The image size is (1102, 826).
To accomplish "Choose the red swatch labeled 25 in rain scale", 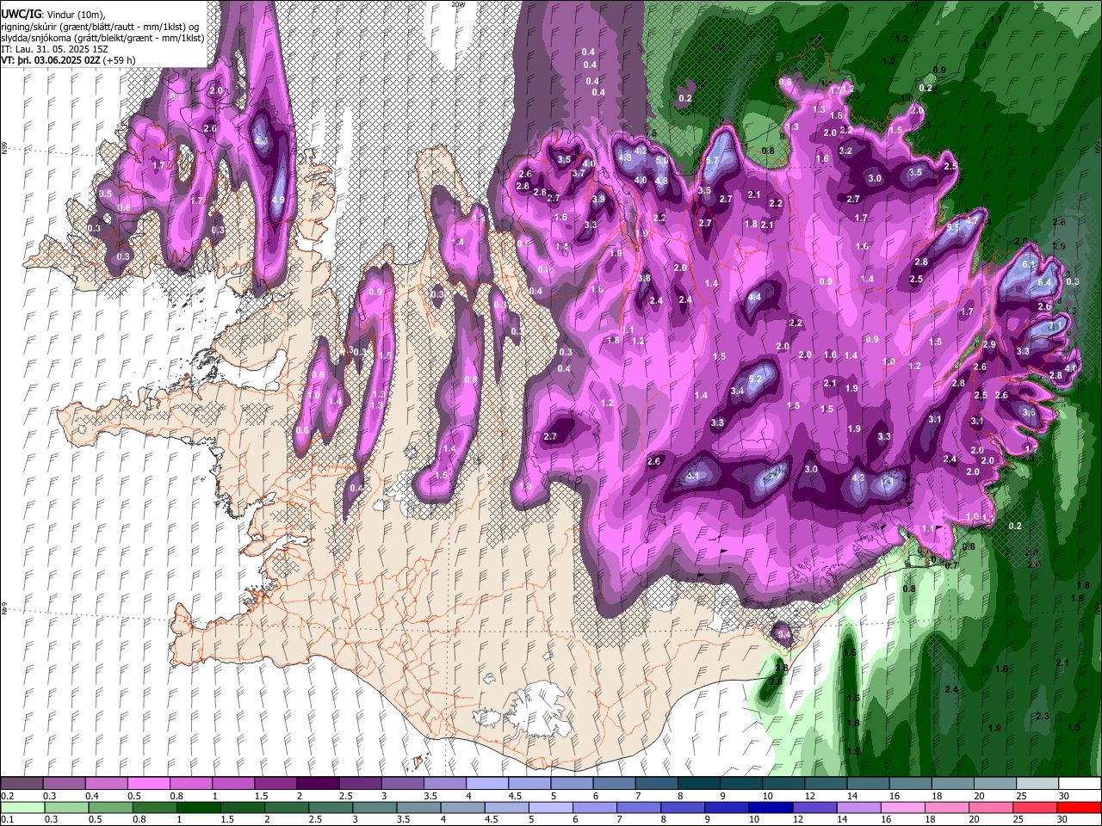I will (1035, 807).
